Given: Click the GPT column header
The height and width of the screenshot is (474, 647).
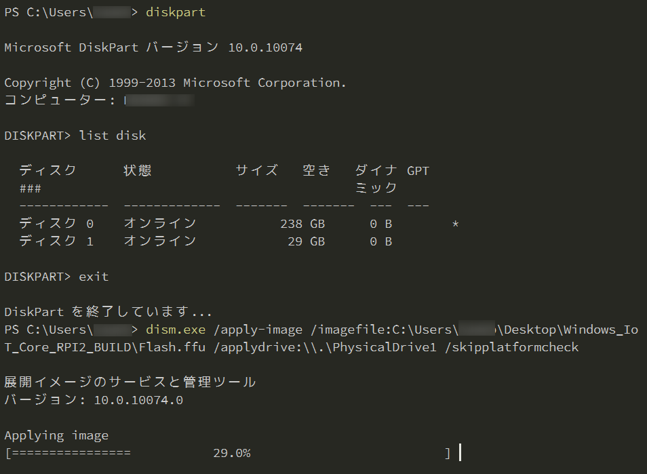Looking at the screenshot, I should tap(418, 171).
